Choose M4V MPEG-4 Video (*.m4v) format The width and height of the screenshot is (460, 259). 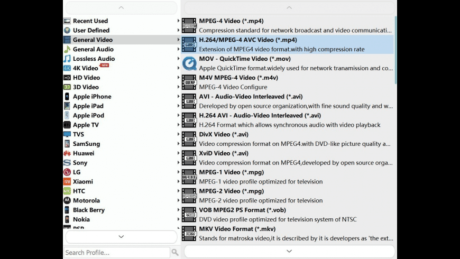click(288, 82)
